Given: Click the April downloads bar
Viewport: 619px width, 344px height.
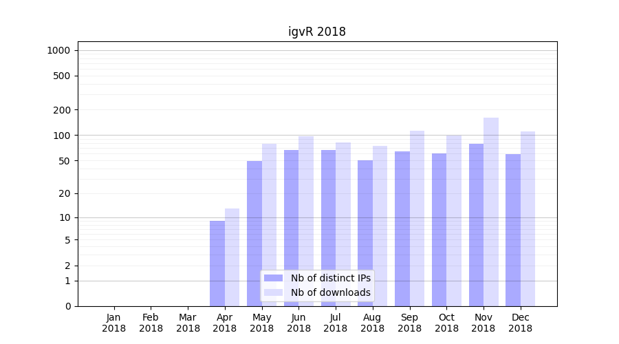Looking at the screenshot, I should click(x=232, y=257).
